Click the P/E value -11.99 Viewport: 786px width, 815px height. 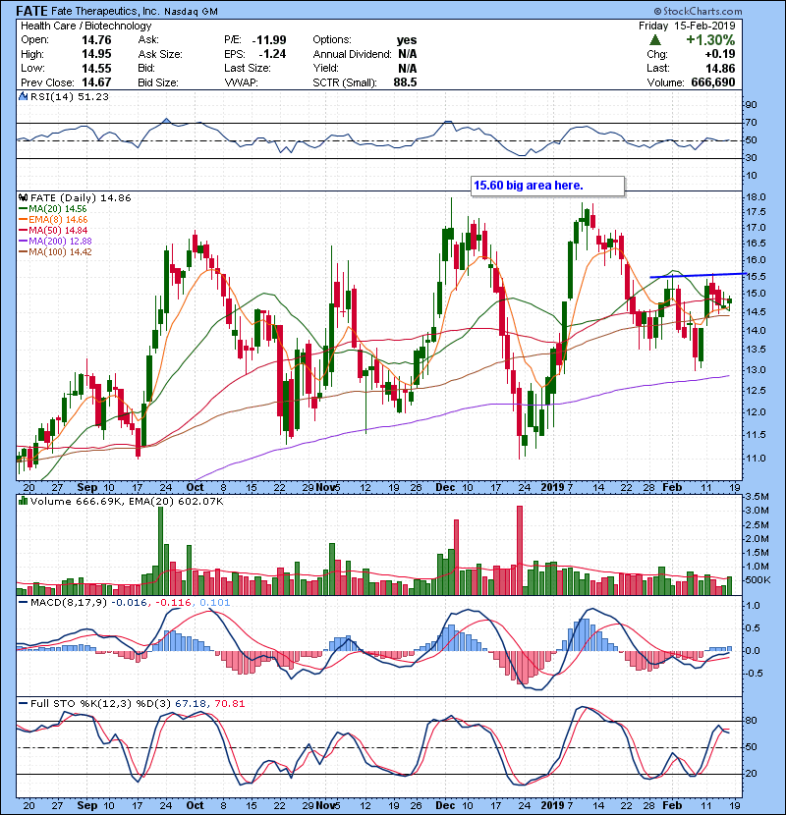269,40
